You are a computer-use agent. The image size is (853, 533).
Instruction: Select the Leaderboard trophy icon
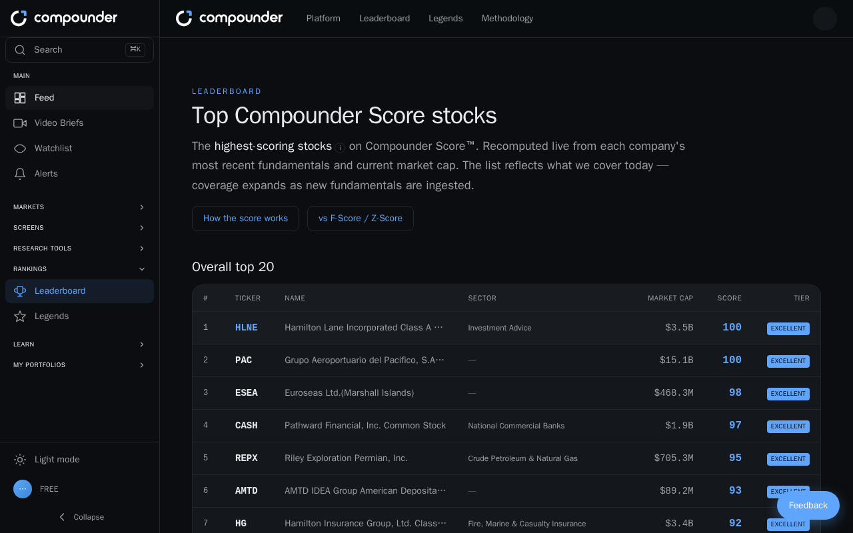[x=20, y=291]
